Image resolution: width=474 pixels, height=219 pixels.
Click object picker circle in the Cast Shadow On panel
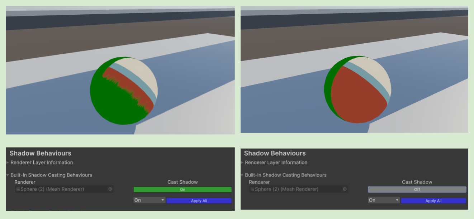(110, 189)
